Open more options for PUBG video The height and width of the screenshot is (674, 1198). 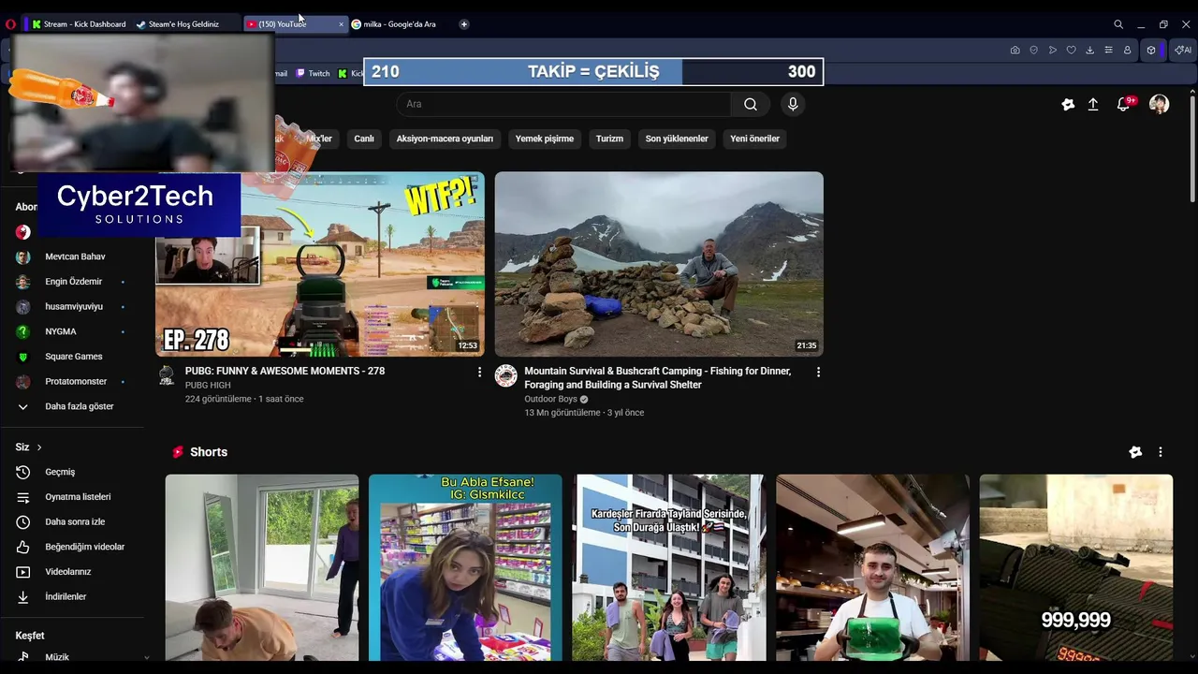tap(479, 372)
